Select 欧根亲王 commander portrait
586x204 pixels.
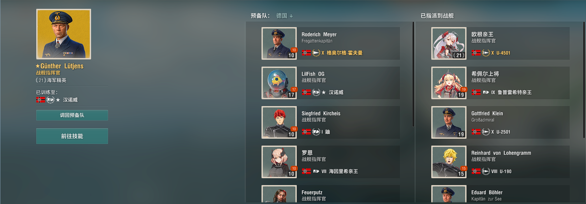tap(449, 43)
